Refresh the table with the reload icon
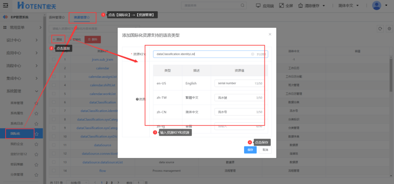The width and height of the screenshot is (394, 184). coord(380,29)
